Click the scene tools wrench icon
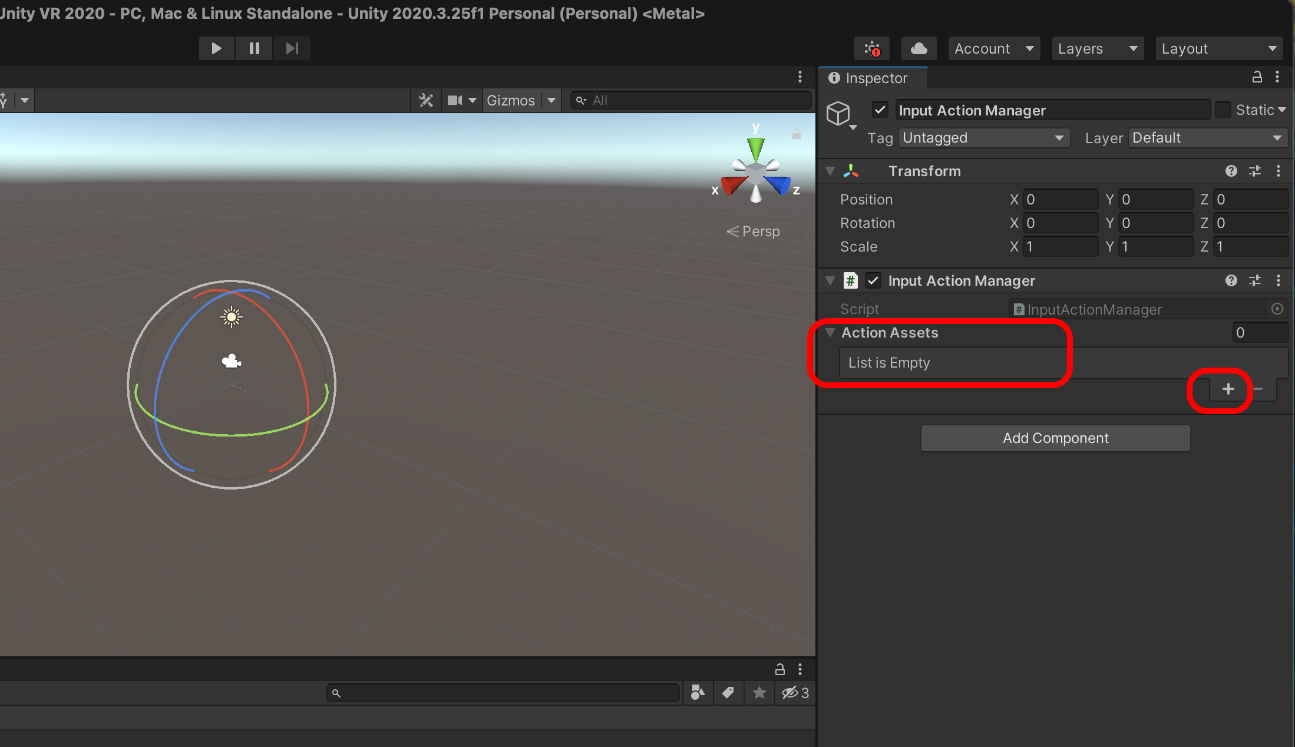 coord(426,100)
